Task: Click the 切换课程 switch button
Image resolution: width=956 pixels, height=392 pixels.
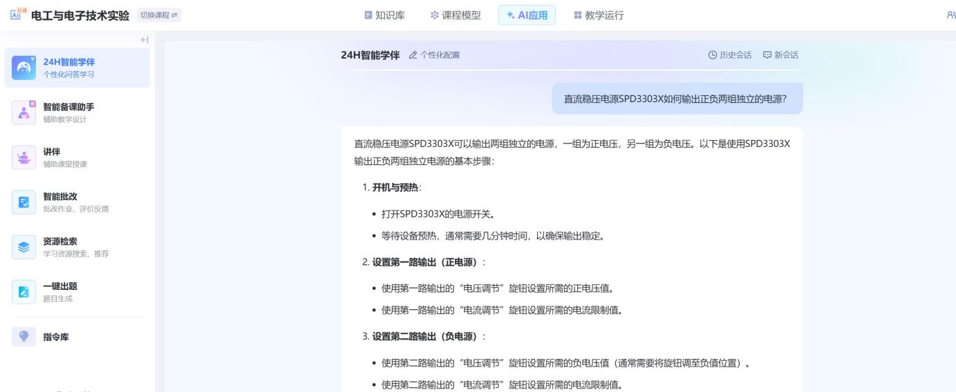Action: click(158, 16)
